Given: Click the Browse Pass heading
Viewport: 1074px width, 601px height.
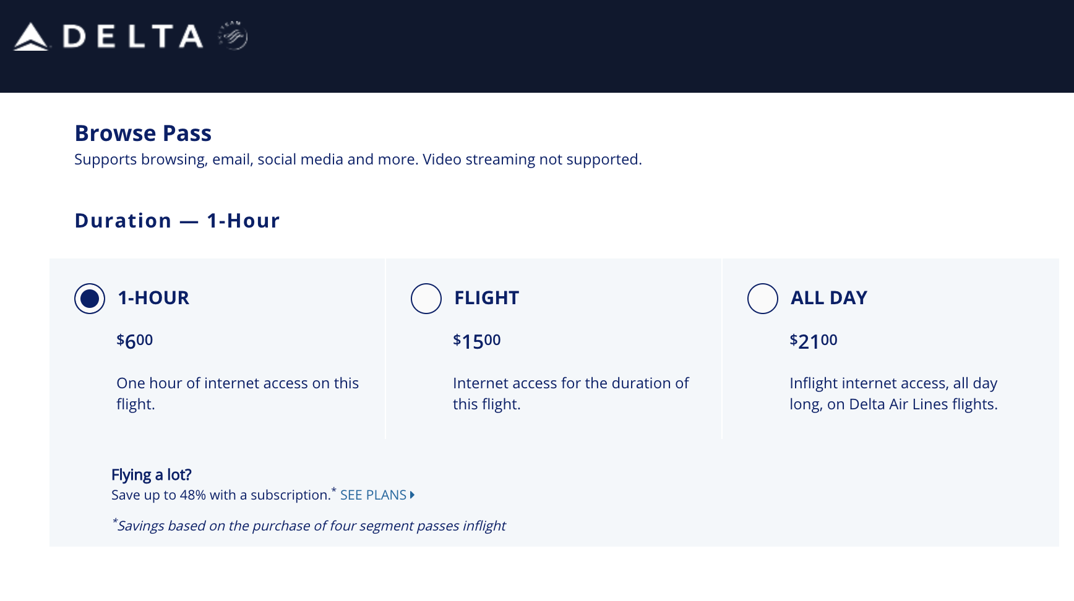Looking at the screenshot, I should click(x=143, y=134).
